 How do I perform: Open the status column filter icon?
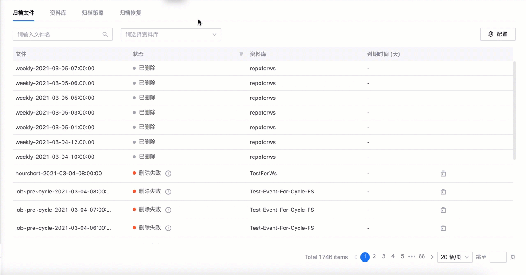(241, 55)
